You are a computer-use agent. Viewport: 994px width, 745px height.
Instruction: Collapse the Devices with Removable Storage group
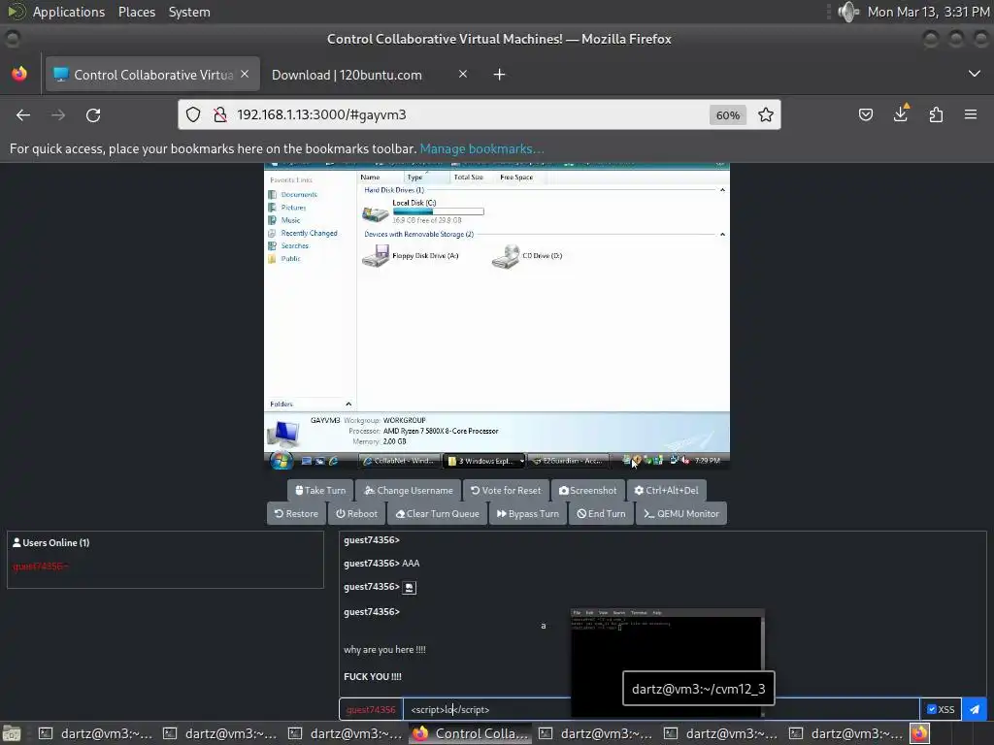click(x=722, y=235)
